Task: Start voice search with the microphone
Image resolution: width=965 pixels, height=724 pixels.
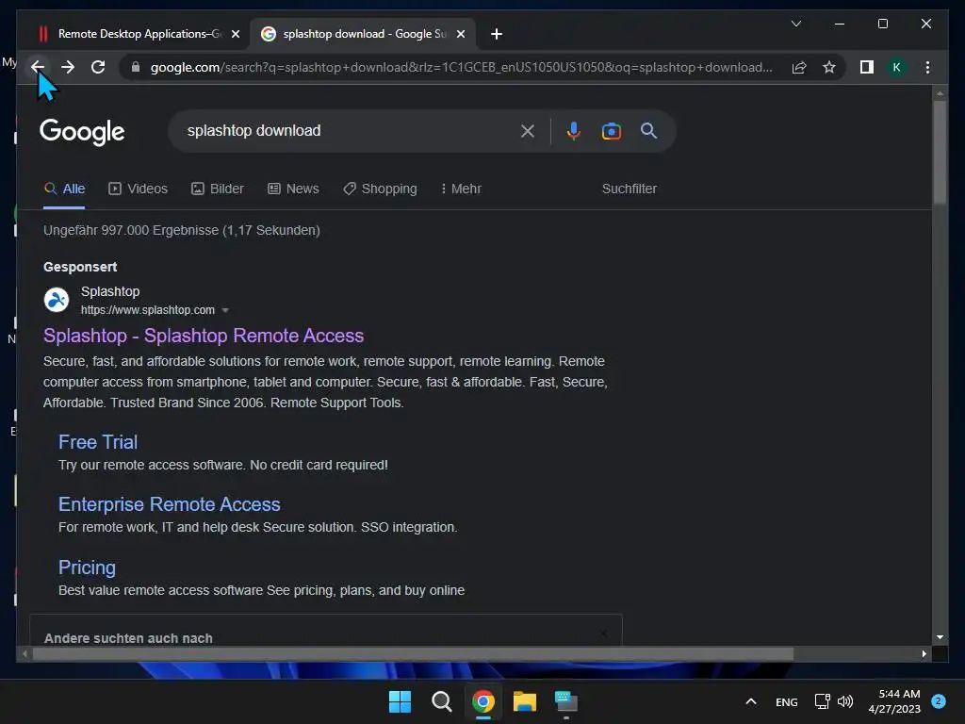Action: 573,131
